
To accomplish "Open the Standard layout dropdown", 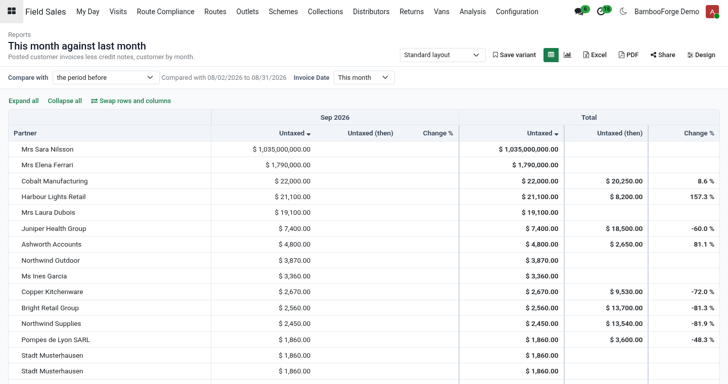I will [442, 55].
